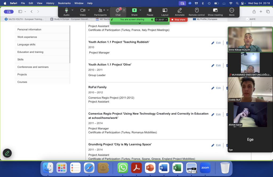Expand the Video options arrow

(x=89, y=10)
